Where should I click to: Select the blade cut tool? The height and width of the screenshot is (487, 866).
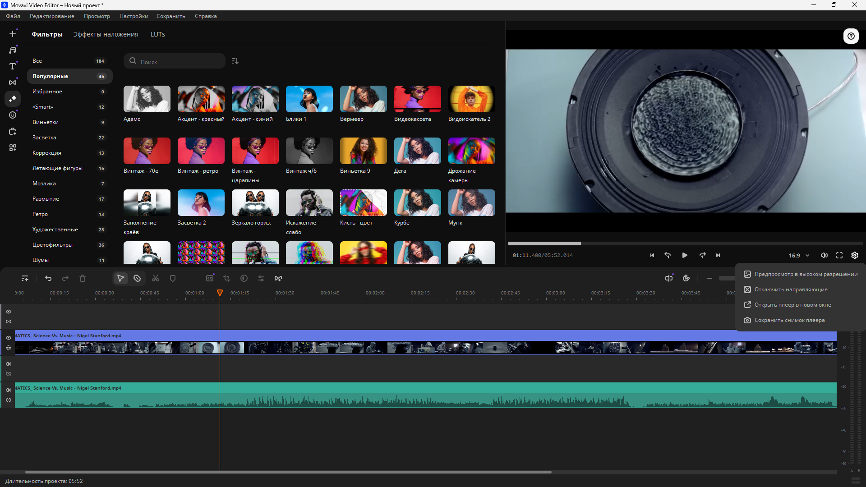(x=137, y=279)
